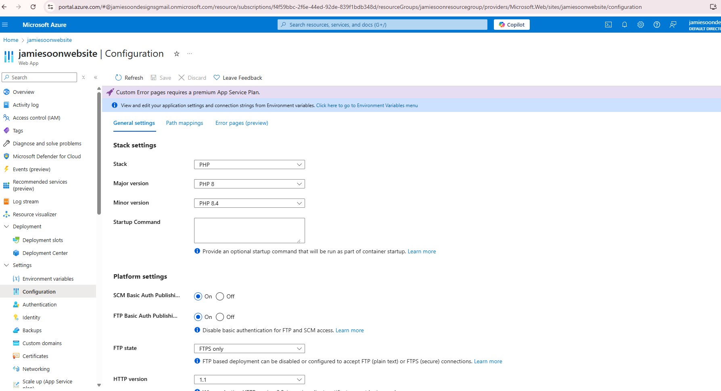Click the Events lightning bolt icon

pyautogui.click(x=6, y=169)
